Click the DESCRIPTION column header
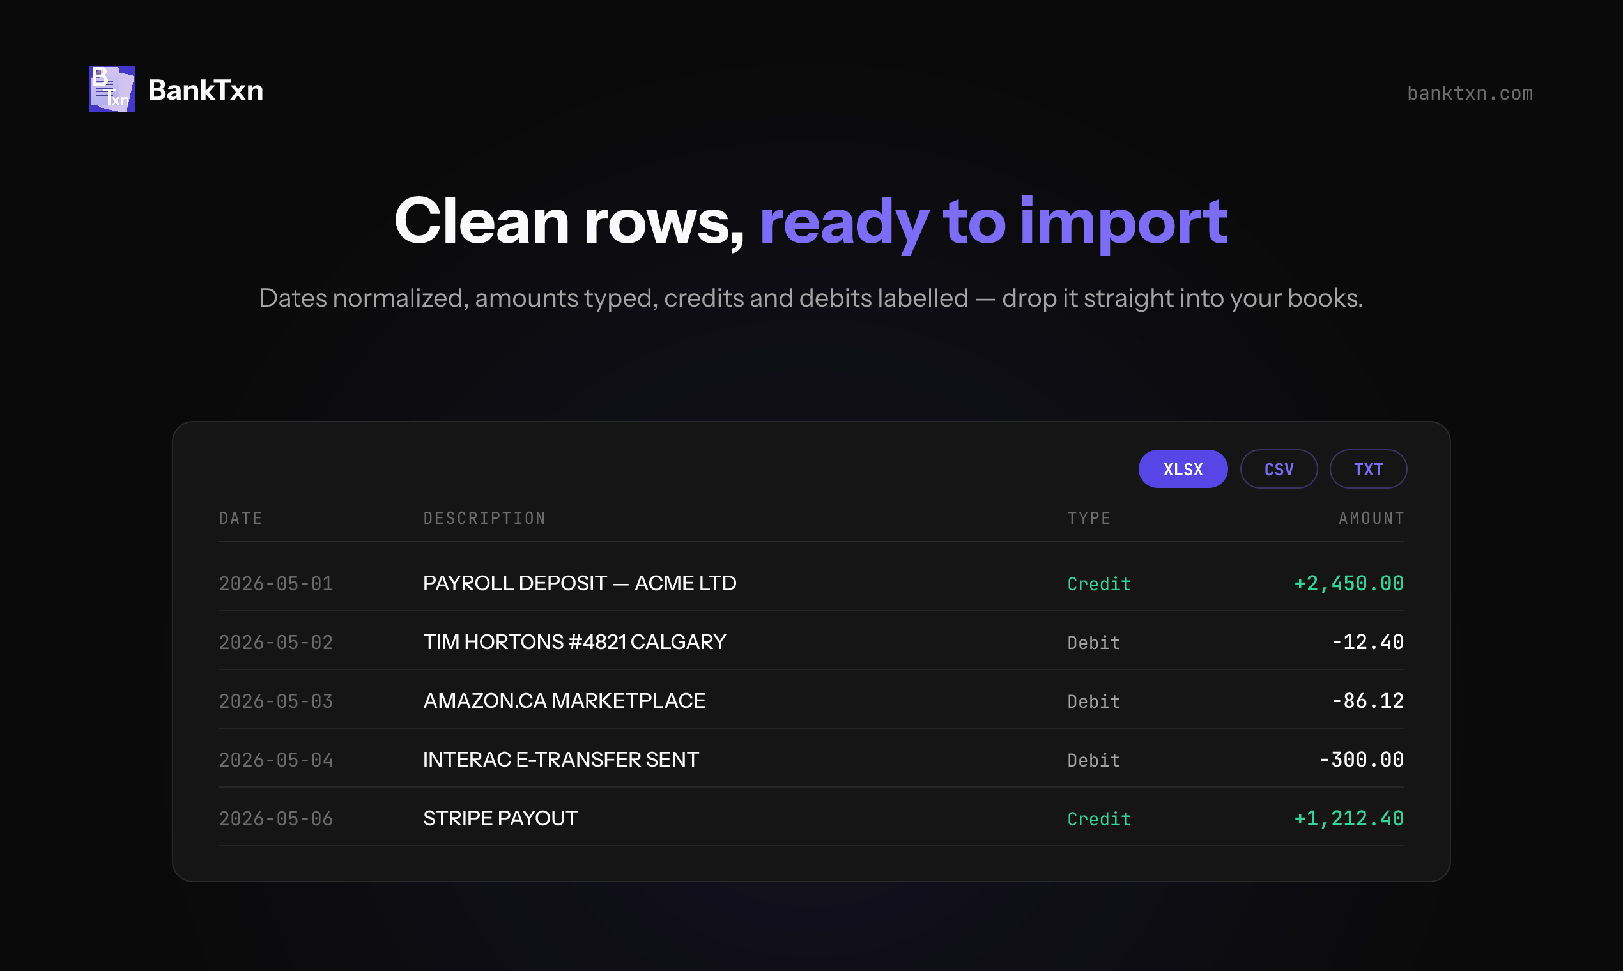 [x=484, y=518]
